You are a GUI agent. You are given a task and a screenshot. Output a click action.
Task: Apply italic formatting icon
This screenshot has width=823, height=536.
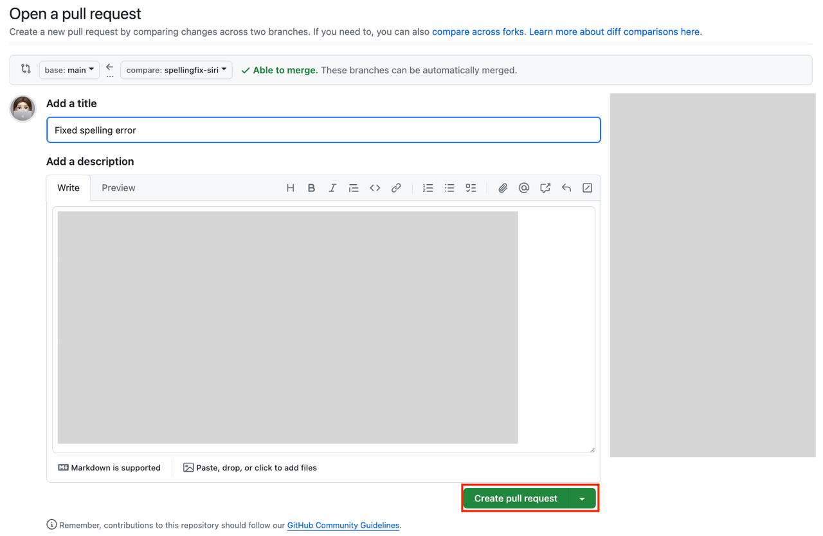[332, 188]
